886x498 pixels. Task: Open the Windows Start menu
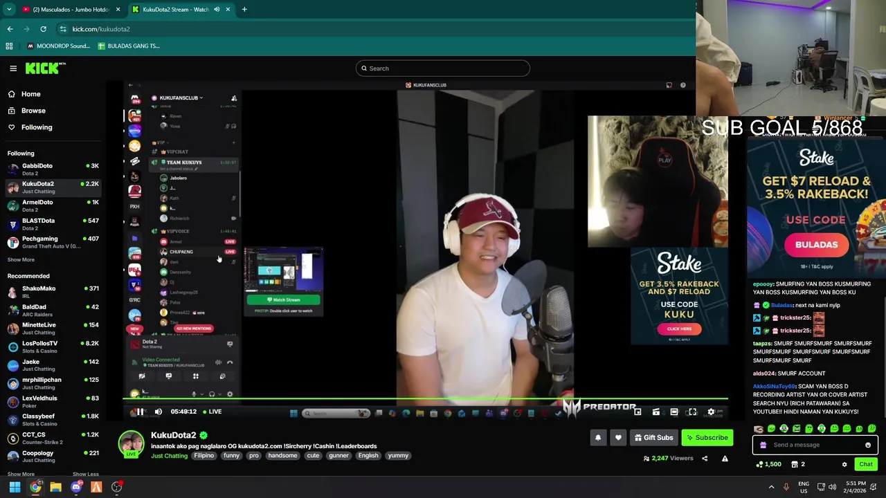tap(15, 487)
